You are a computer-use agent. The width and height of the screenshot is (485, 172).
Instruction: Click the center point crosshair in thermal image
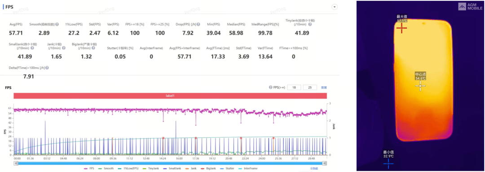click(420, 86)
